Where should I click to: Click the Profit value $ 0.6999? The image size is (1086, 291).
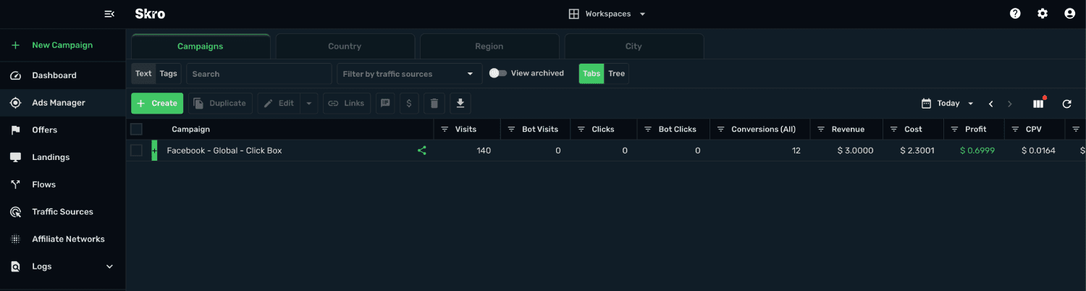(x=977, y=151)
